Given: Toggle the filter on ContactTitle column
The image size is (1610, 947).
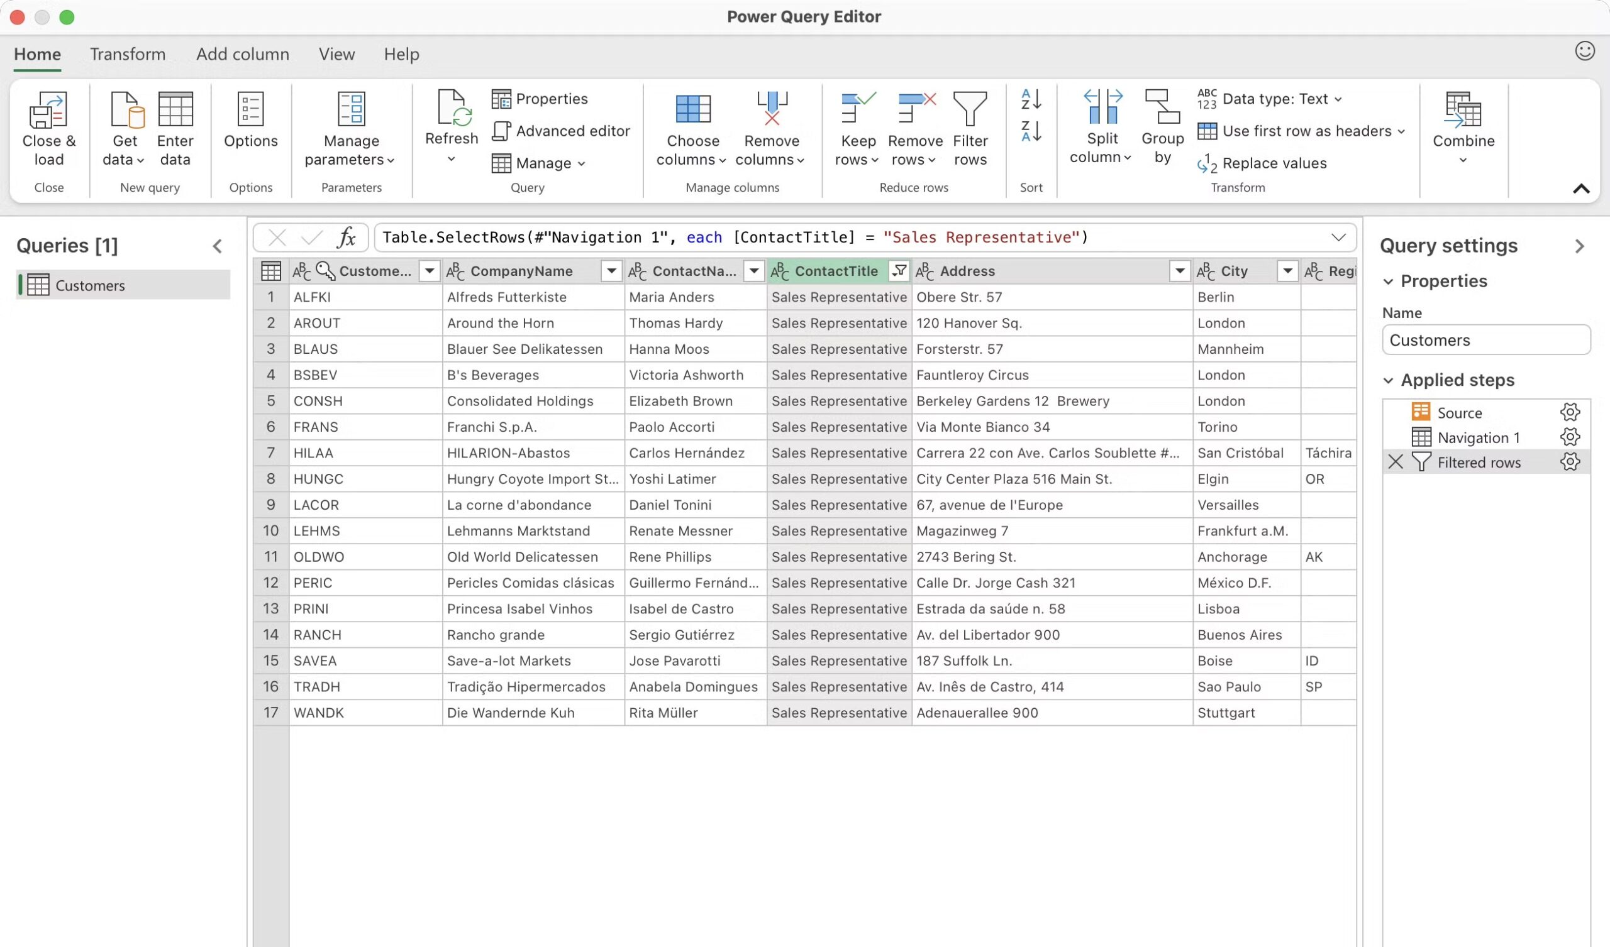Looking at the screenshot, I should click(899, 271).
